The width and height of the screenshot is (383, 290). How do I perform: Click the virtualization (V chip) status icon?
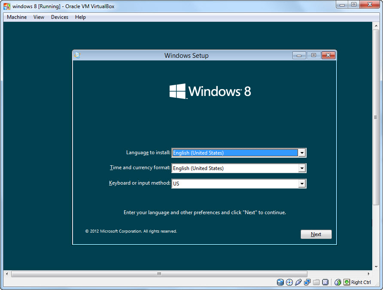[325, 282]
